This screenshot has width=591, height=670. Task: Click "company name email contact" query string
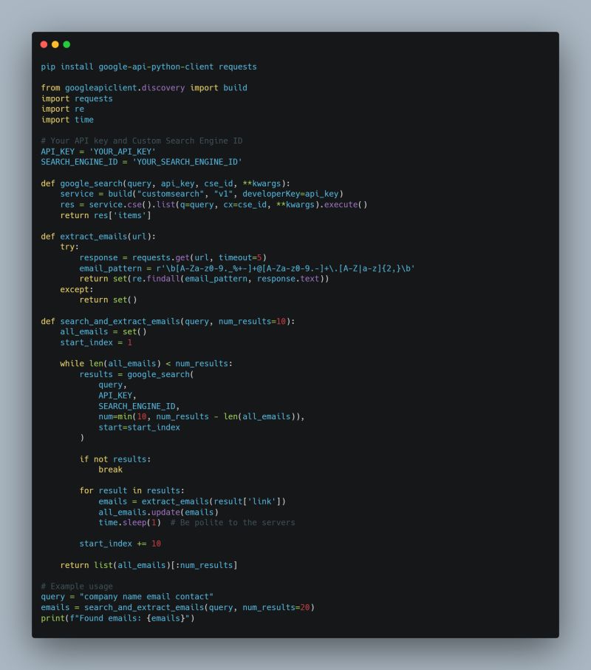coord(146,597)
